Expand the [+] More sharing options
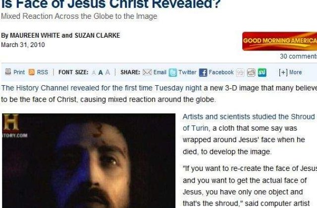The image size is (317, 208). click(290, 72)
